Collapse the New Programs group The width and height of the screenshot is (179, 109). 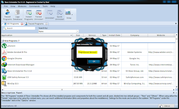tap(3, 41)
